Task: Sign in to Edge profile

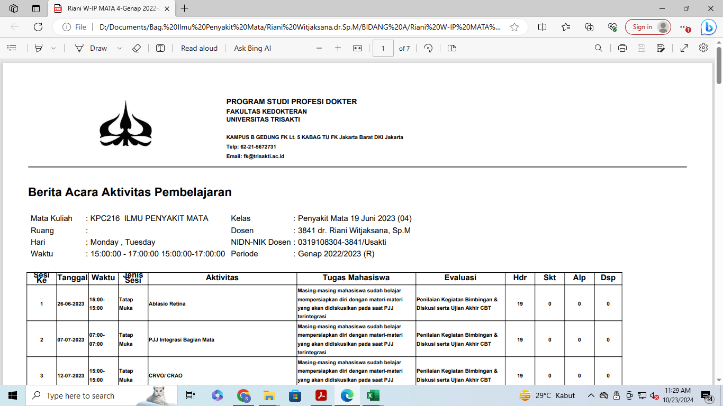Action: click(648, 27)
